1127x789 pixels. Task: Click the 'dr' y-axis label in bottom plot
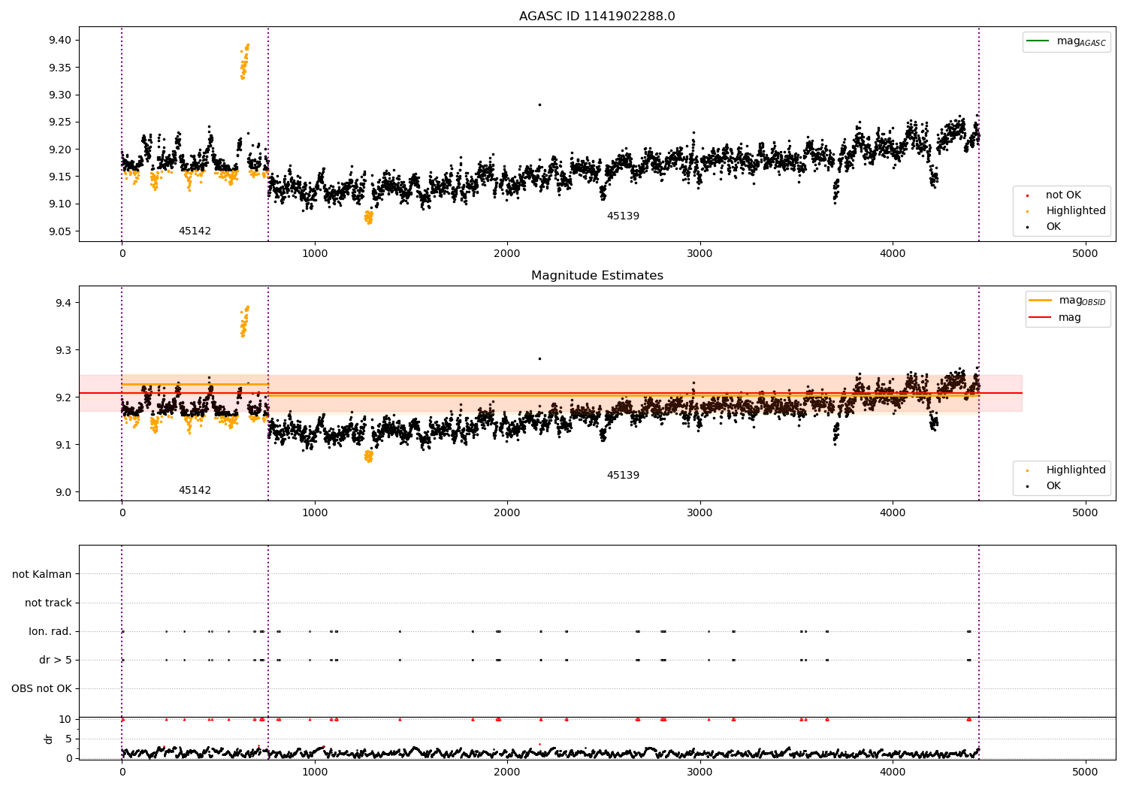[49, 739]
